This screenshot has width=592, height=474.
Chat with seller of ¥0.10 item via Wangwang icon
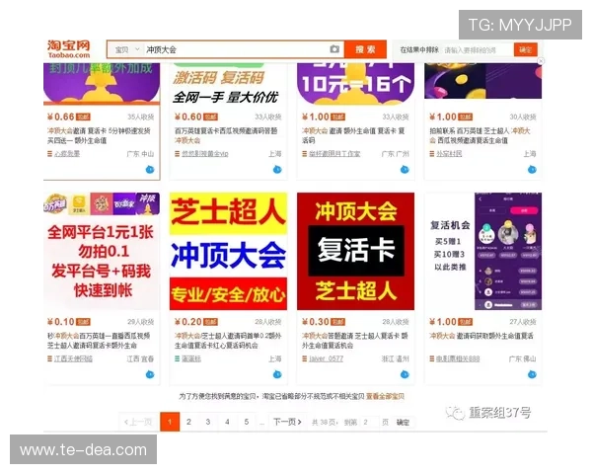(x=150, y=374)
